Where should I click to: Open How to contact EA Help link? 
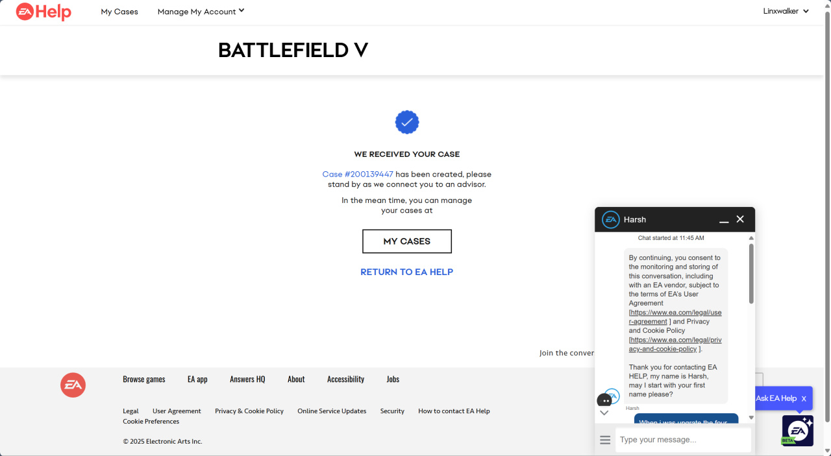[x=454, y=411]
